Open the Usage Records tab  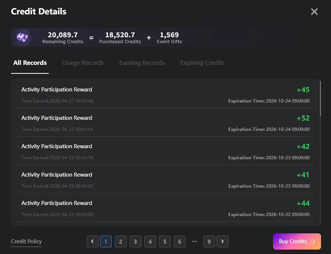[x=83, y=63]
